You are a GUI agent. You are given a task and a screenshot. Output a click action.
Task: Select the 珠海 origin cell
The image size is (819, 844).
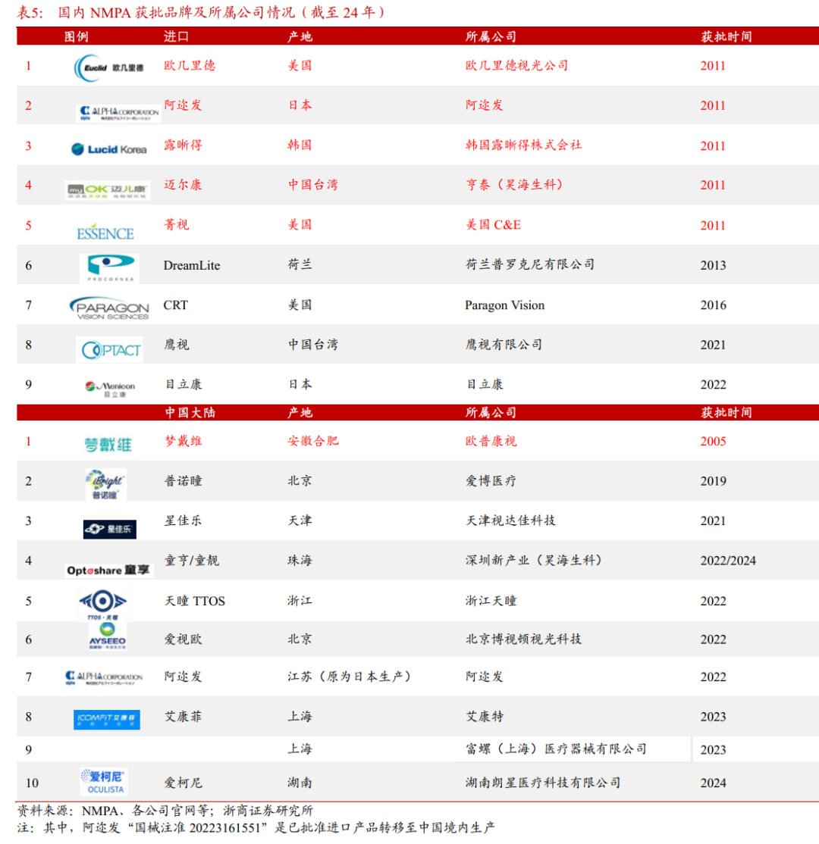(300, 561)
